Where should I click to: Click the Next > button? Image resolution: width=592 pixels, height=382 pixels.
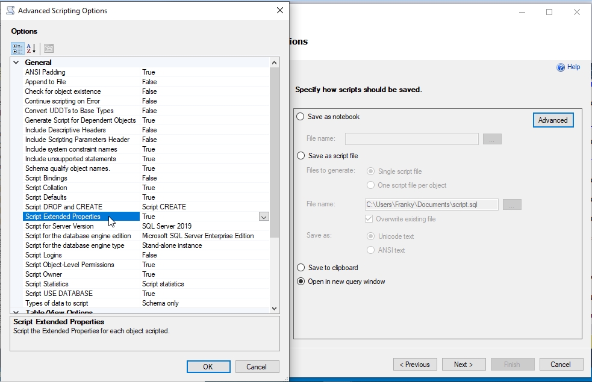pyautogui.click(x=463, y=364)
